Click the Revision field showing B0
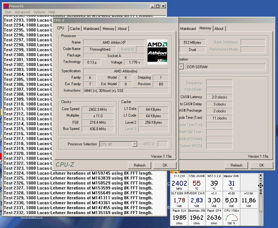This screenshot has width=278, height=228. click(161, 84)
